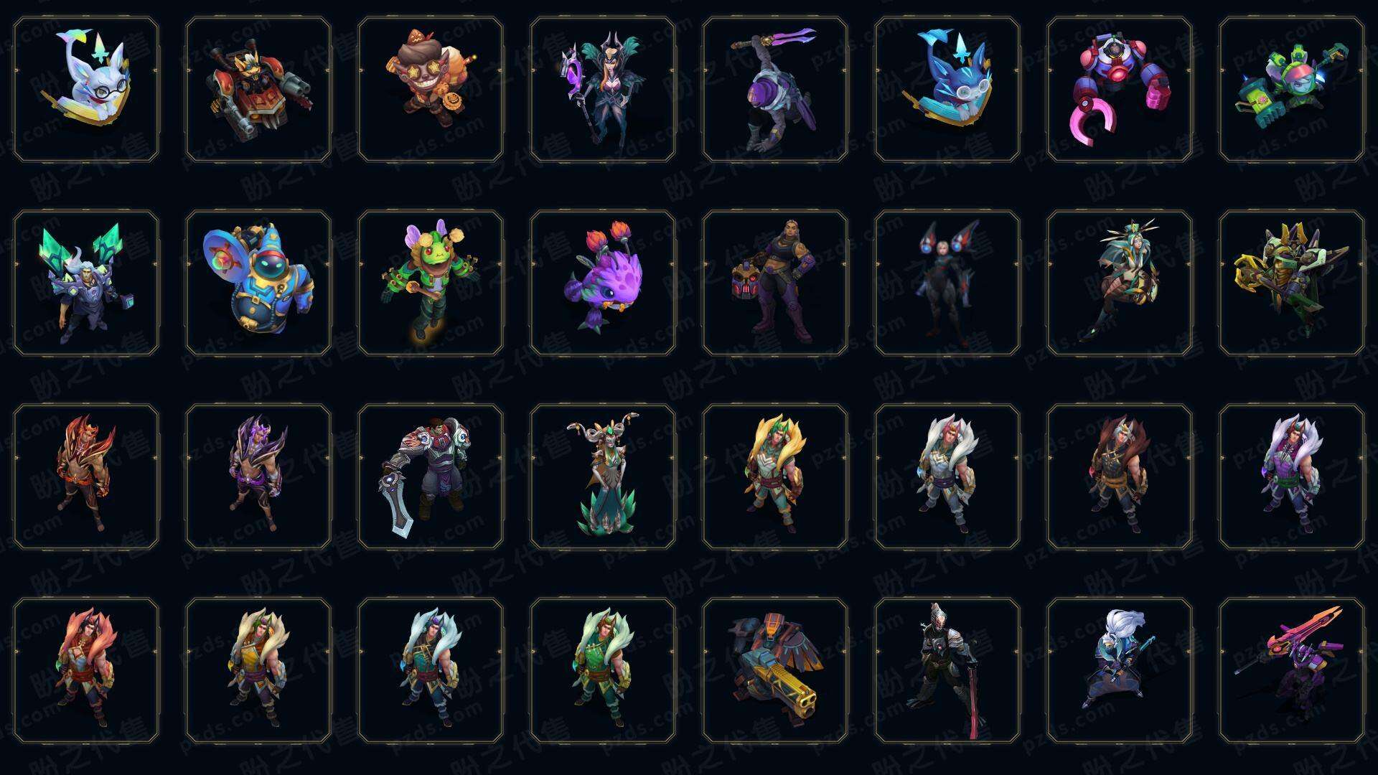Select the horned green-dress sorceress thumbnail
1378x775 pixels.
tap(603, 476)
